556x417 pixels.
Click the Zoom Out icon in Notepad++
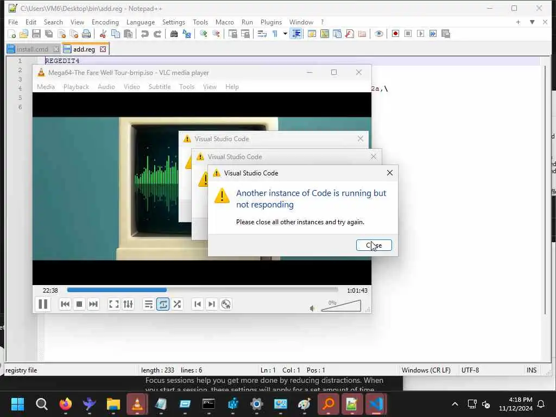click(x=216, y=34)
